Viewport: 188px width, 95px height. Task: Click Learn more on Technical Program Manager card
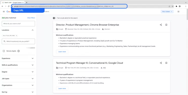[x=62, y=88]
